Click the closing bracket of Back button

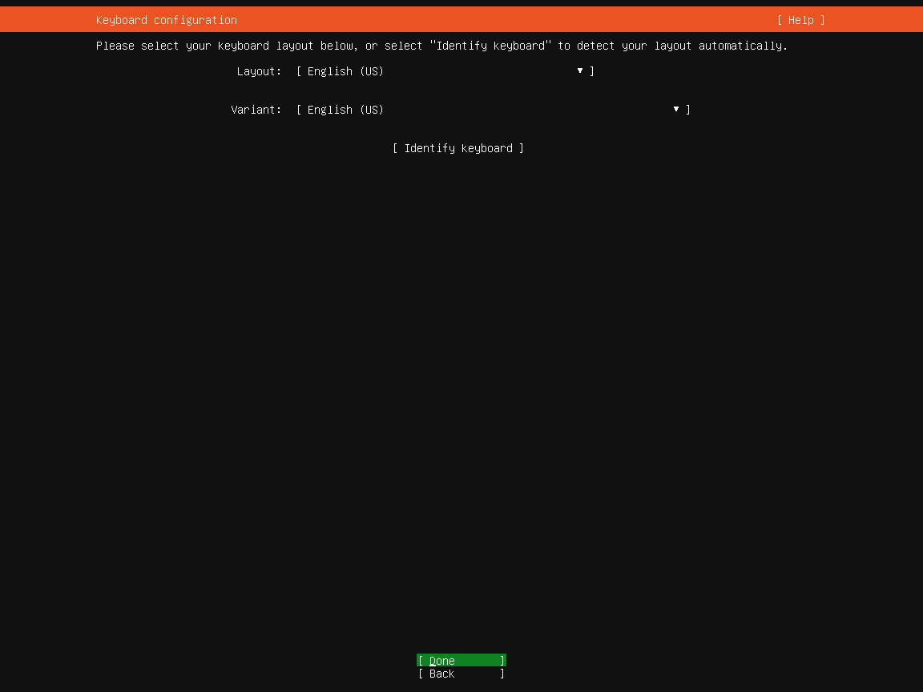click(x=502, y=674)
